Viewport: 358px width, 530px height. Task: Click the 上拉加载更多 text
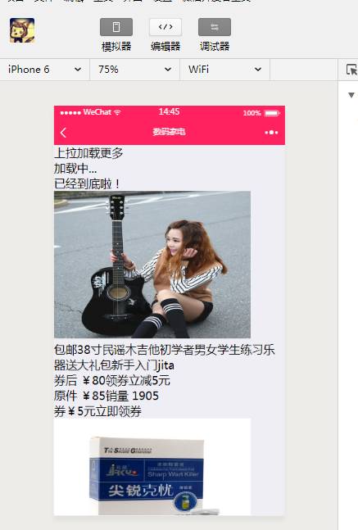click(88, 153)
